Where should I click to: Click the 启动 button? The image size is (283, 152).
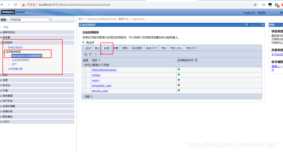coord(88,48)
